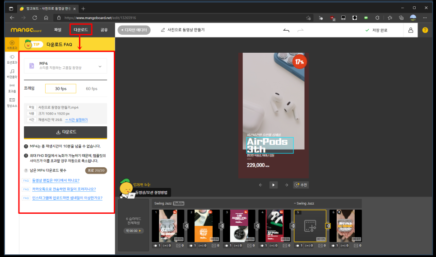Click the Swing Jazz YouTube music track

169,203
